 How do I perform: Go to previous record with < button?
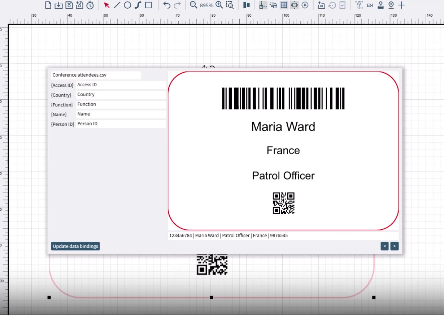click(384, 246)
